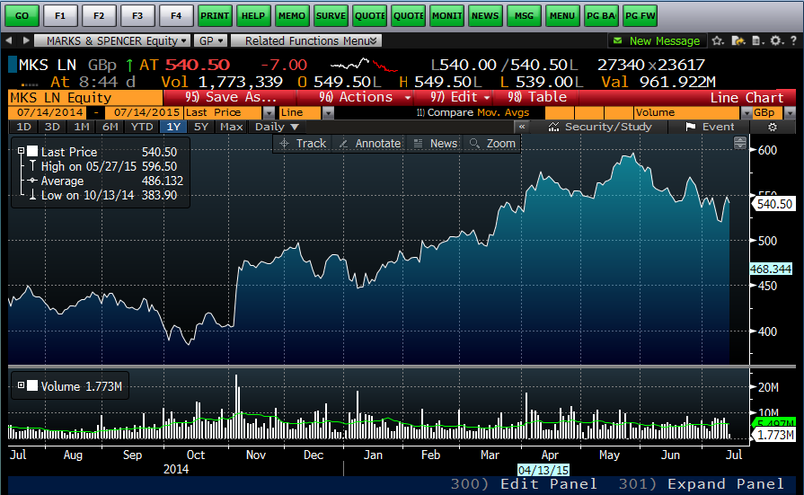
Task: Open the chart settings gear
Action: [772, 127]
